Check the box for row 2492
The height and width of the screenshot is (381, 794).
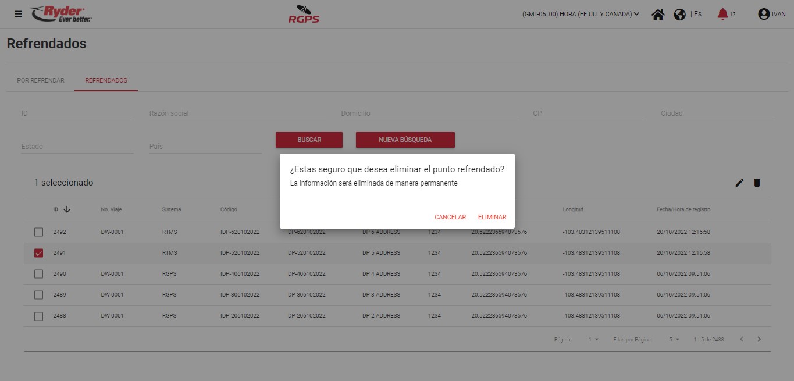coord(39,232)
